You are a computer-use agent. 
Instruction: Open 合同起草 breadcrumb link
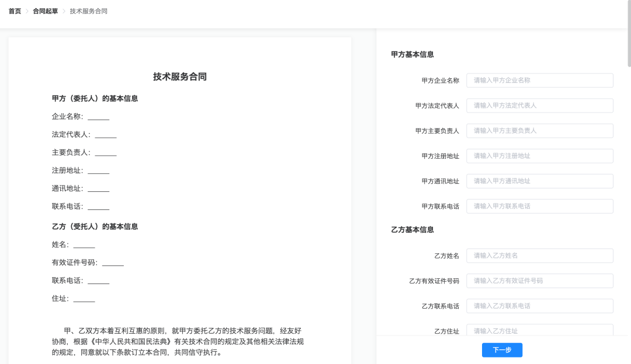(x=46, y=11)
